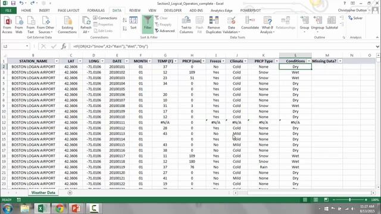Save the workbook from quick access toolbar
The height and width of the screenshot is (214, 381).
13,3
